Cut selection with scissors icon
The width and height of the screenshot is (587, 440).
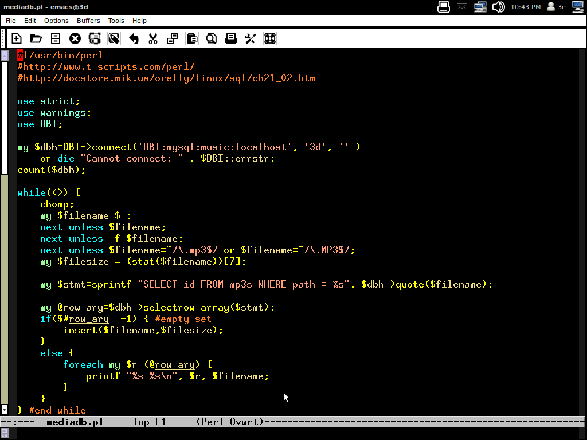(x=153, y=38)
